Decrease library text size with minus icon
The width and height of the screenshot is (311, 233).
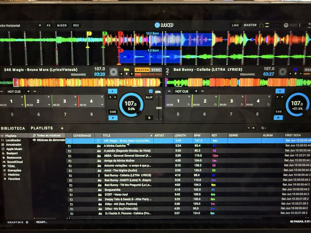249,128
